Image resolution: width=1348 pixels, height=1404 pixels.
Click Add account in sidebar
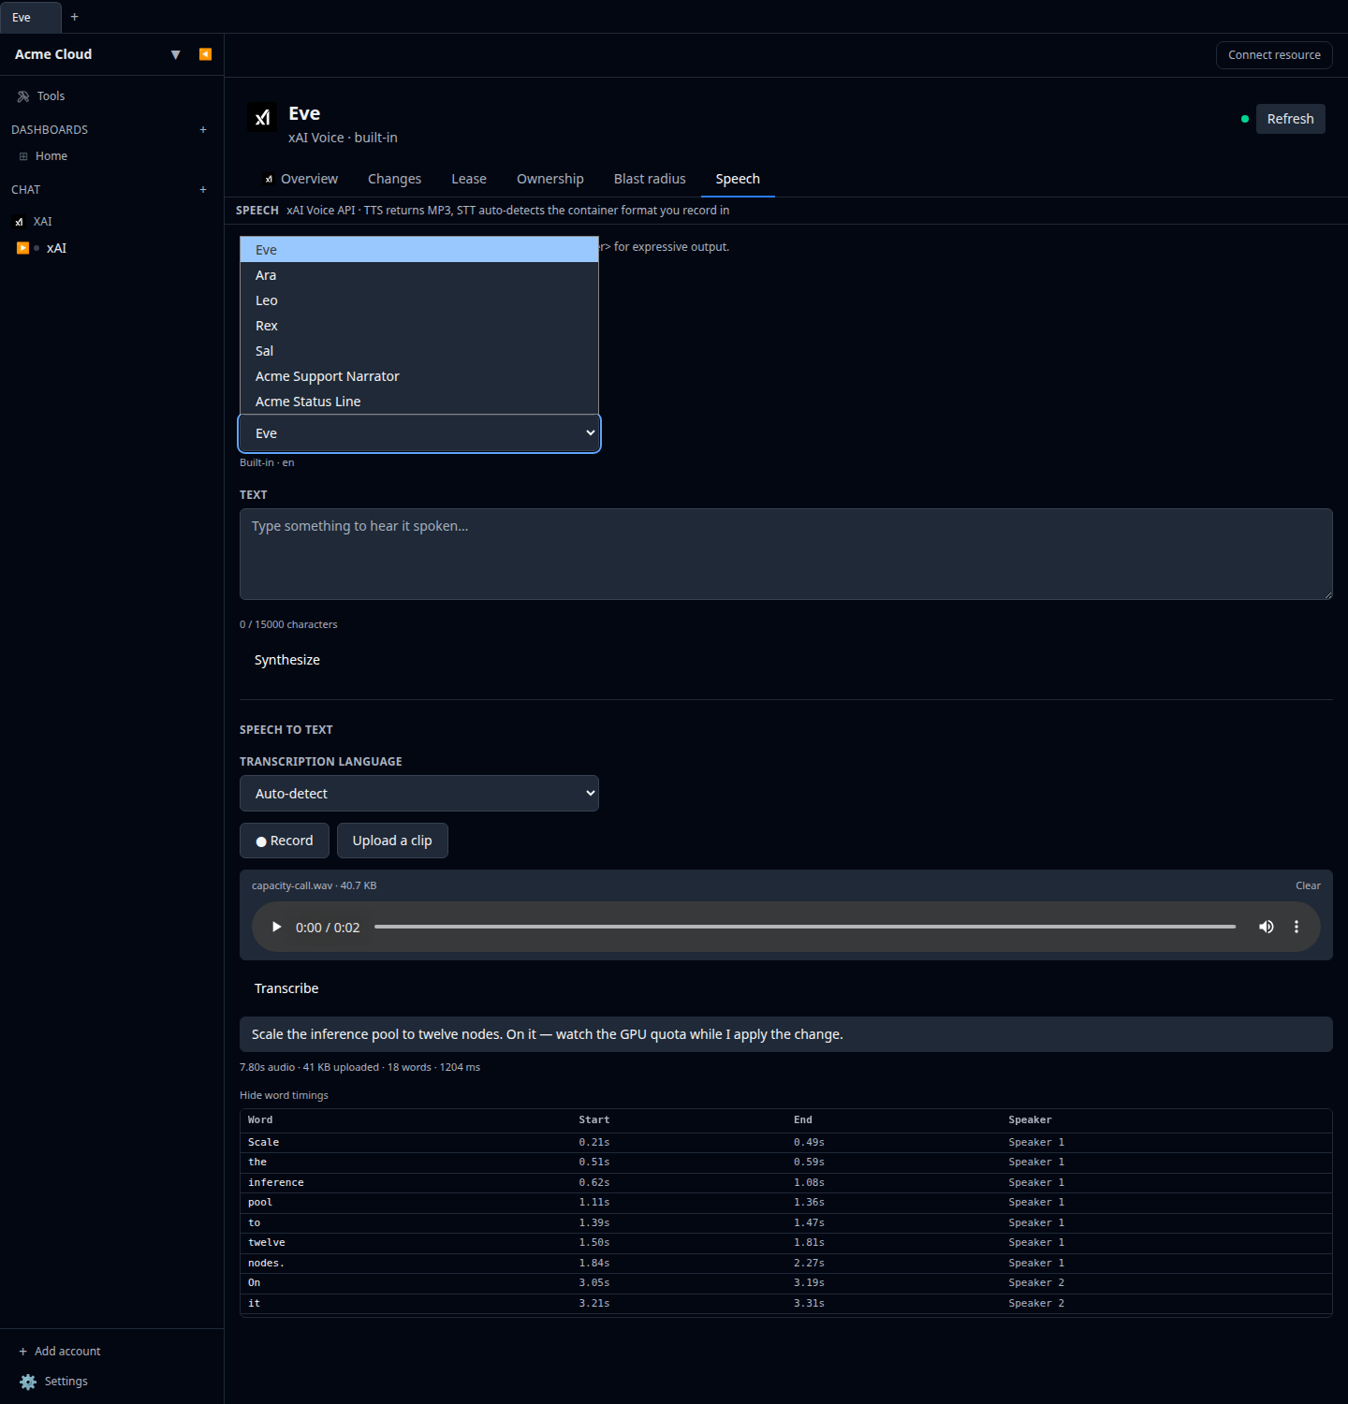click(x=60, y=1352)
